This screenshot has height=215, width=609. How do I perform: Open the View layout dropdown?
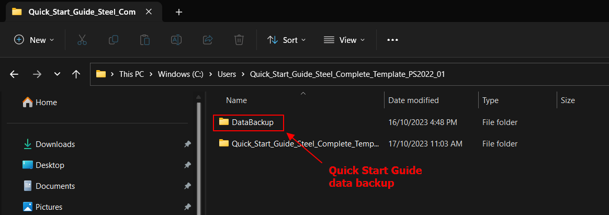click(x=344, y=40)
